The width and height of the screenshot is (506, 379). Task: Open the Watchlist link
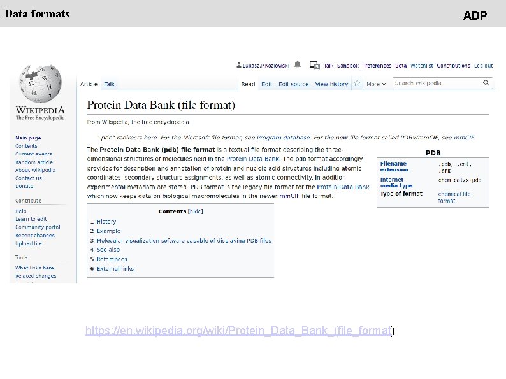click(x=422, y=66)
